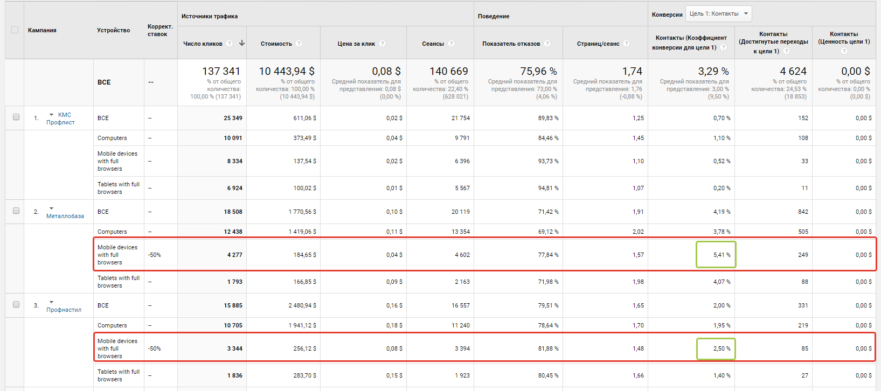The height and width of the screenshot is (391, 881).
Task: Open help icon next to Цена за клик
Action: (382, 44)
